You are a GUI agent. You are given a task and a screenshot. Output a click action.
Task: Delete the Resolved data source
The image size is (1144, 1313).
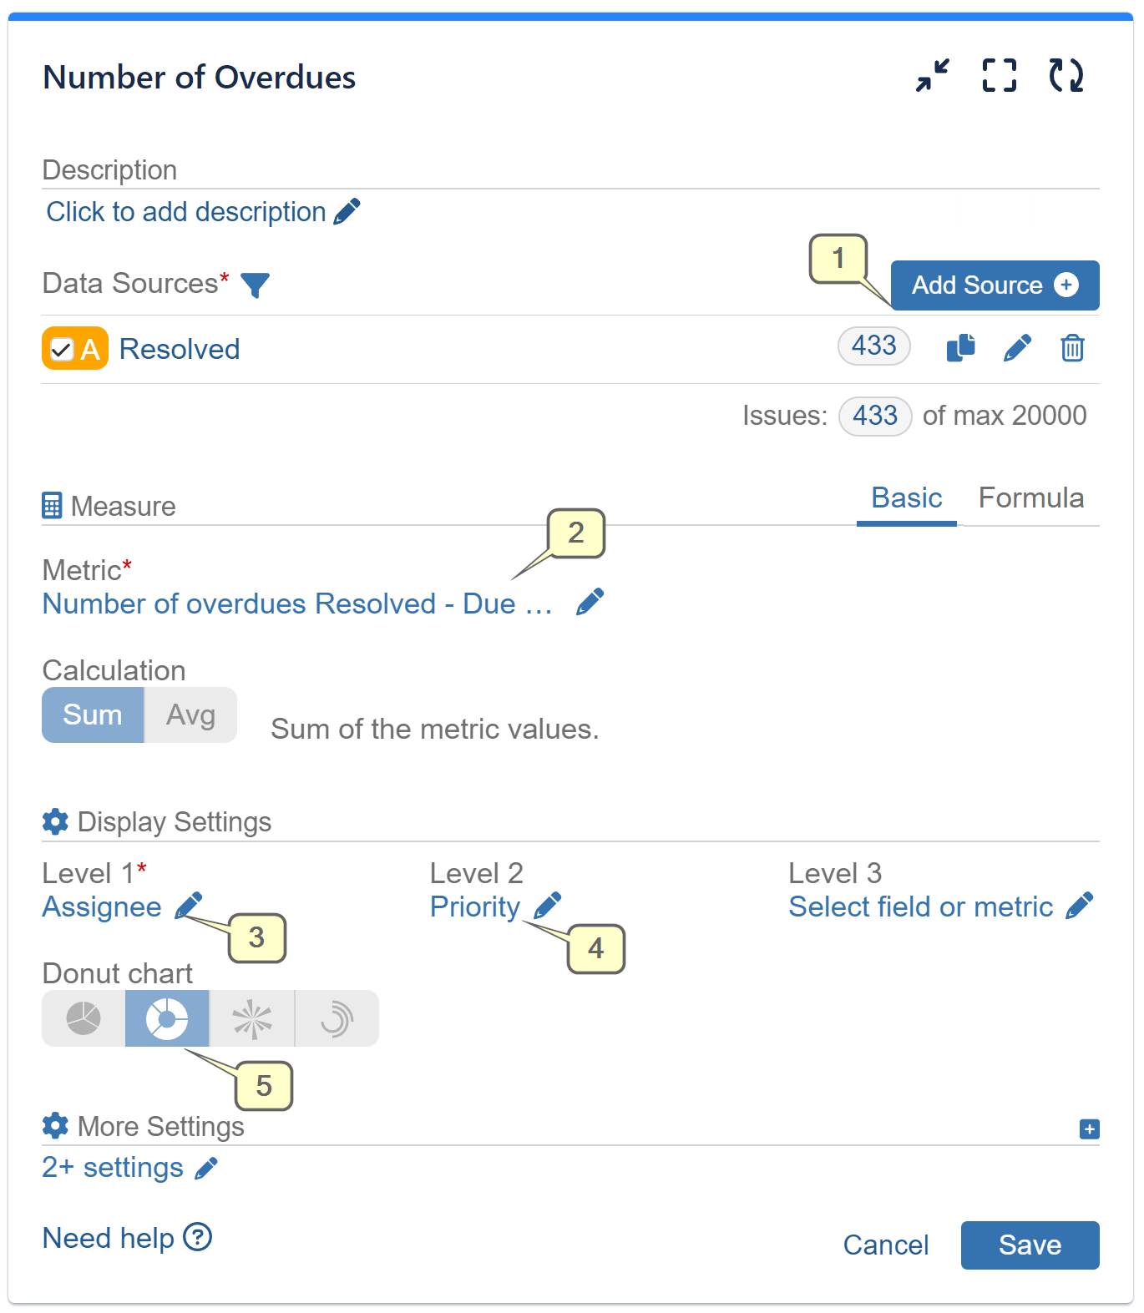1072,347
